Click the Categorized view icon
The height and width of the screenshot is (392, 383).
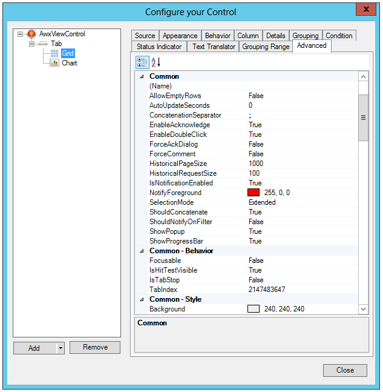tap(143, 62)
